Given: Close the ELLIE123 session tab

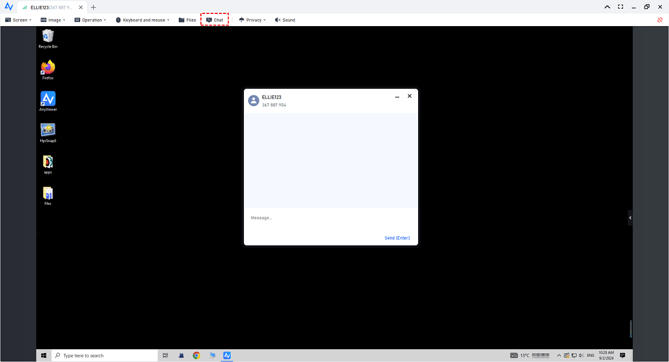Looking at the screenshot, I should tap(81, 7).
